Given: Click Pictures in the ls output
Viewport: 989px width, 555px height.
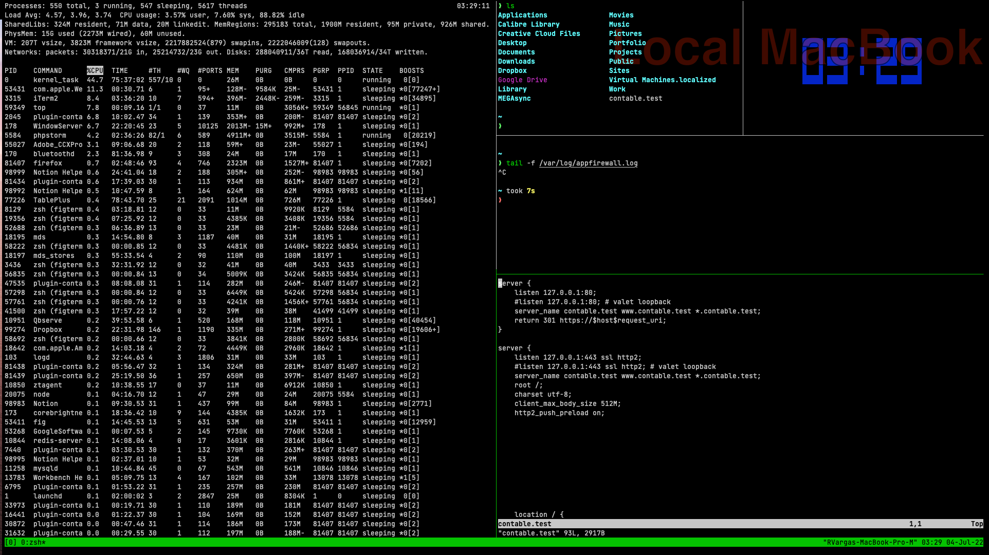Looking at the screenshot, I should 626,33.
